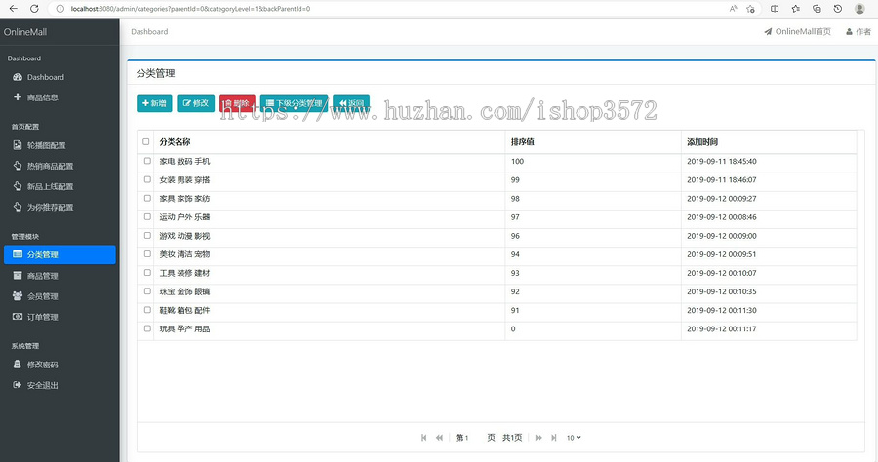Open split screen browser icon

coord(775,9)
